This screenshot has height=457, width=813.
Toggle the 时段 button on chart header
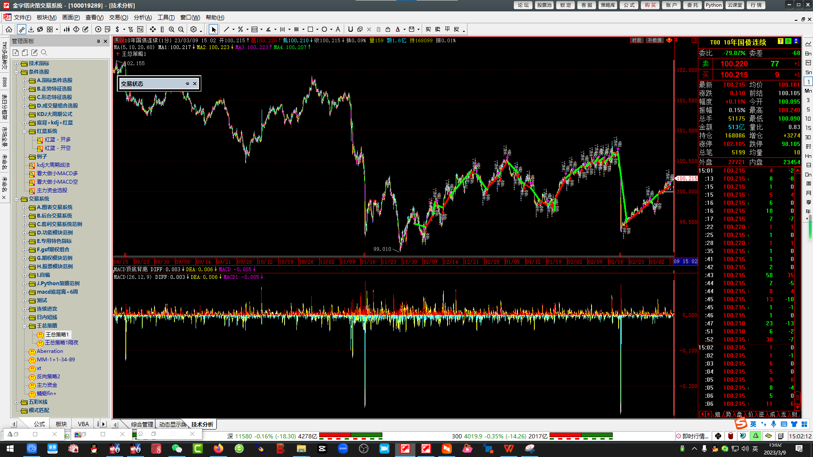[637, 41]
